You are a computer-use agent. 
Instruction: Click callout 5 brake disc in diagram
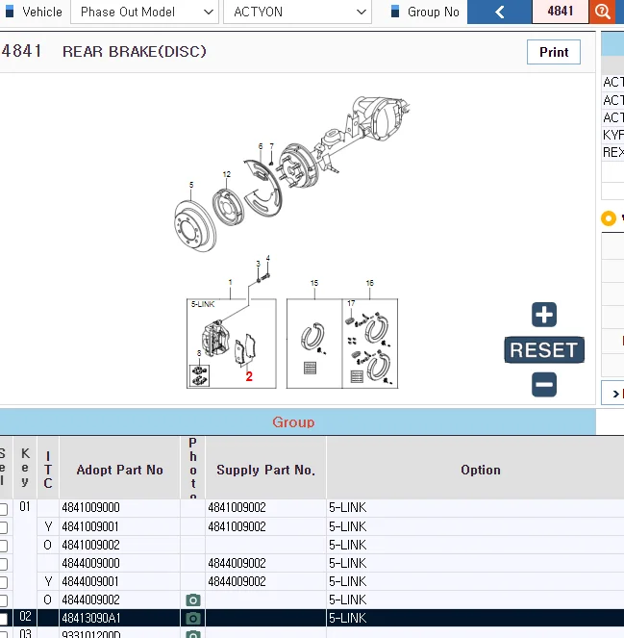click(x=191, y=185)
